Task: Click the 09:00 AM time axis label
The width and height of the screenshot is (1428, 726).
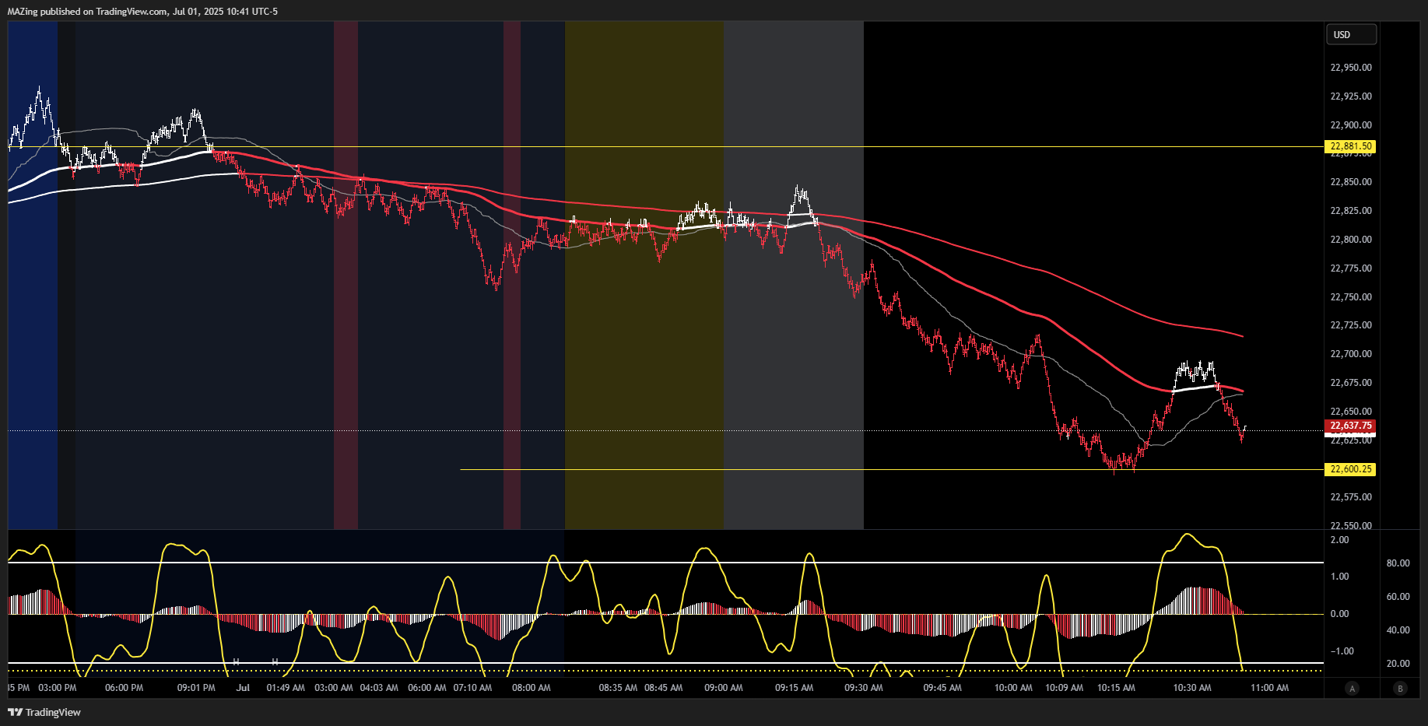Action: click(724, 688)
